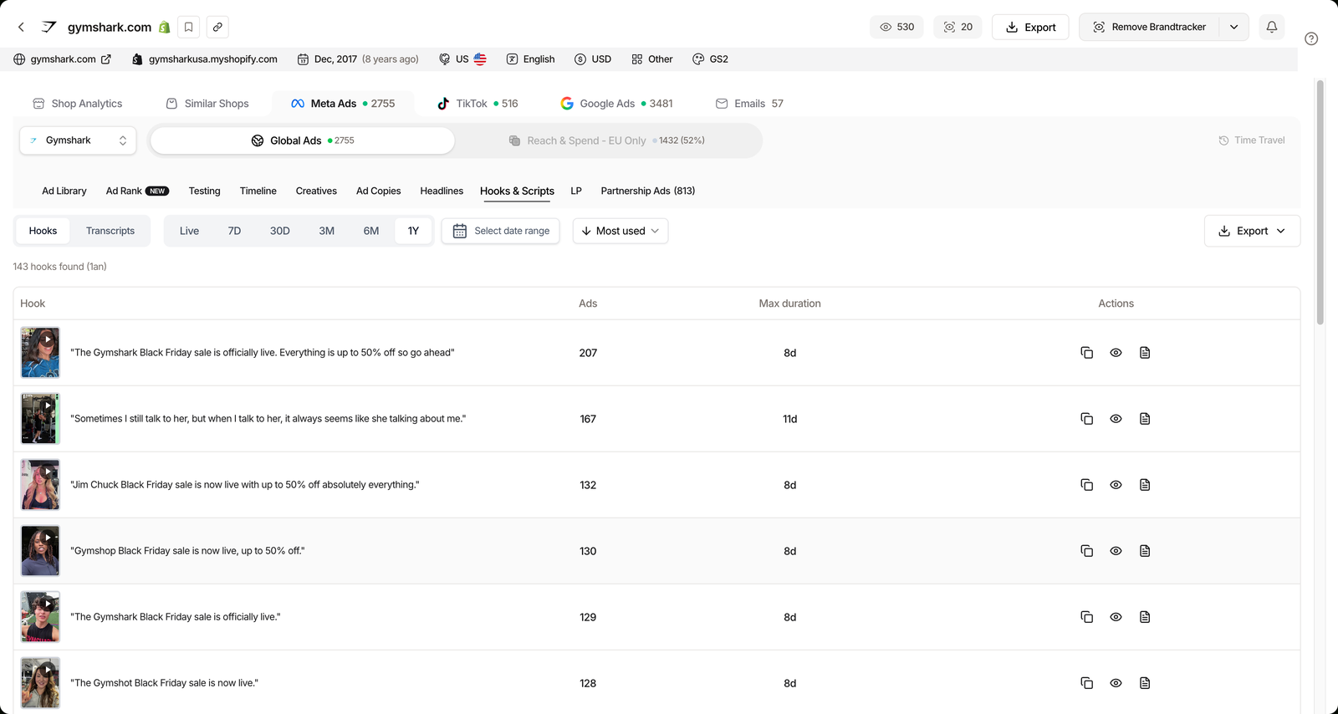Viewport: 1338px width, 714px height.
Task: Open transcript document for 'Gymshot' hook row
Action: (x=1145, y=683)
